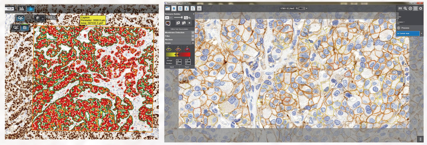Open folder icon in QuantCenter toolbar
This screenshot has width=427, height=145.
point(167,8)
